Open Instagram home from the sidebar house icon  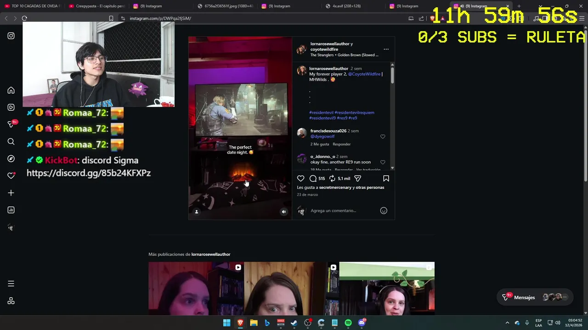click(11, 90)
